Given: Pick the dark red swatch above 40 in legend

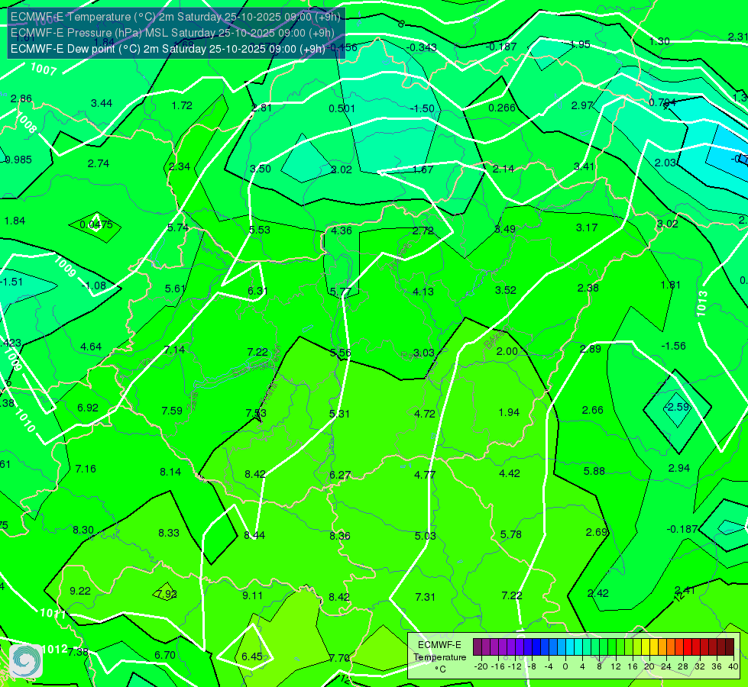Looking at the screenshot, I should pyautogui.click(x=730, y=647).
